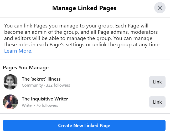The width and height of the screenshot is (170, 135).
Task: Click the Manage Linked Pages title
Action: (x=84, y=8)
